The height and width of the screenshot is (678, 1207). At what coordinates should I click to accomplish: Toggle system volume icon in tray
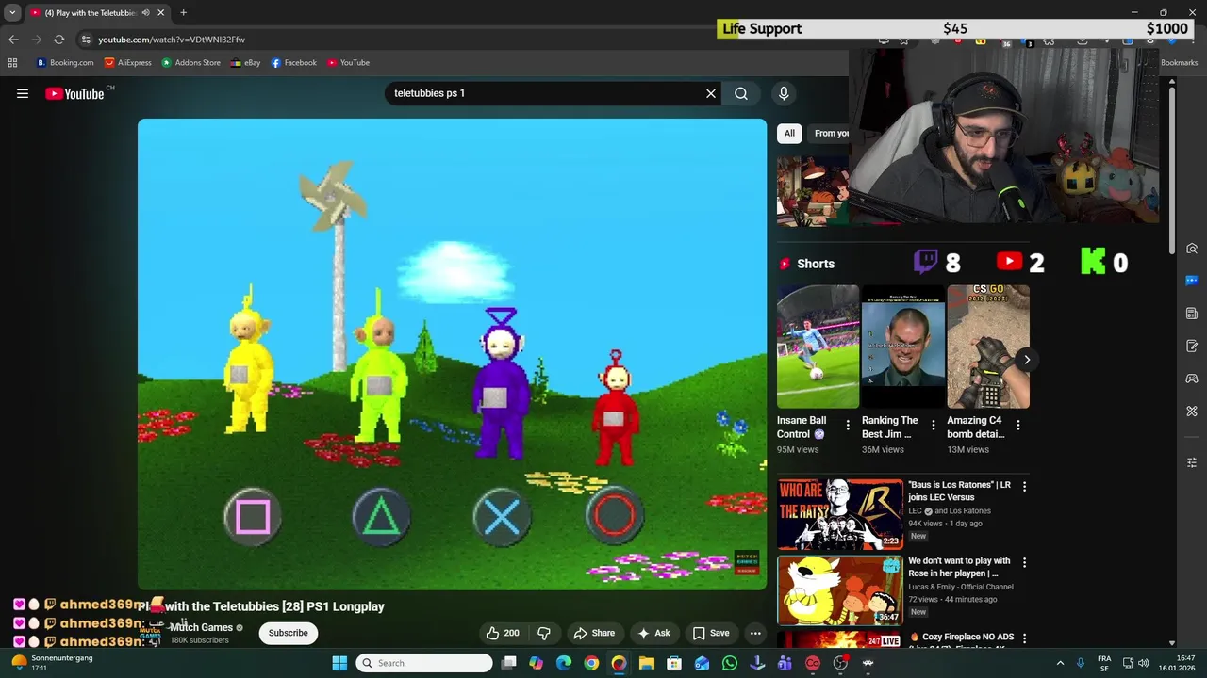1143,663
